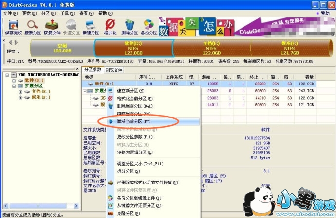336x218 pixels.
Task: Choose 转换为逻辑分区 menu entry
Action: coord(153,152)
